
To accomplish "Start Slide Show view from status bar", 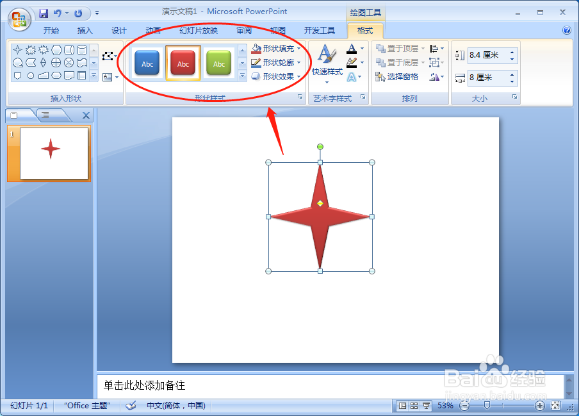I will coord(426,406).
